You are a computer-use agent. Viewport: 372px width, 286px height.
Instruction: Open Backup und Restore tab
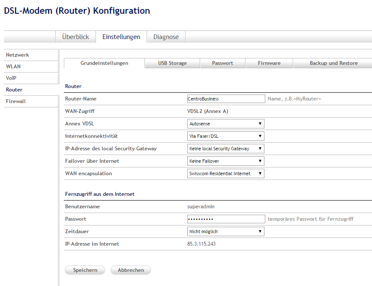(x=333, y=63)
